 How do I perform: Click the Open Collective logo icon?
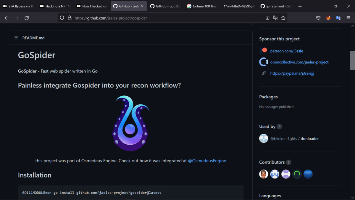[264, 62]
